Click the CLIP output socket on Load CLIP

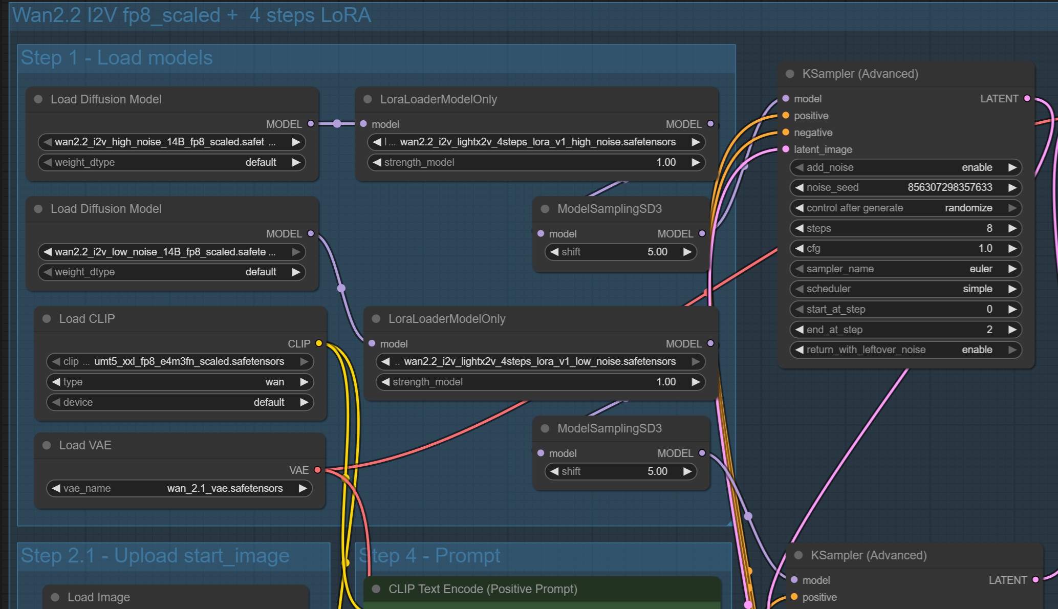319,343
